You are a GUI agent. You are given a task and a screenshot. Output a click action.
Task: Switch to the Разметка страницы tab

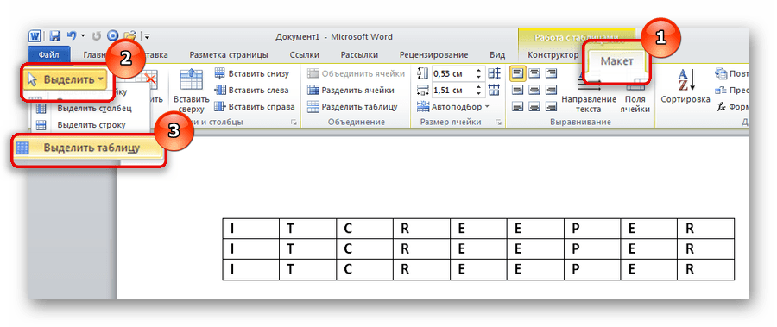[x=229, y=55]
